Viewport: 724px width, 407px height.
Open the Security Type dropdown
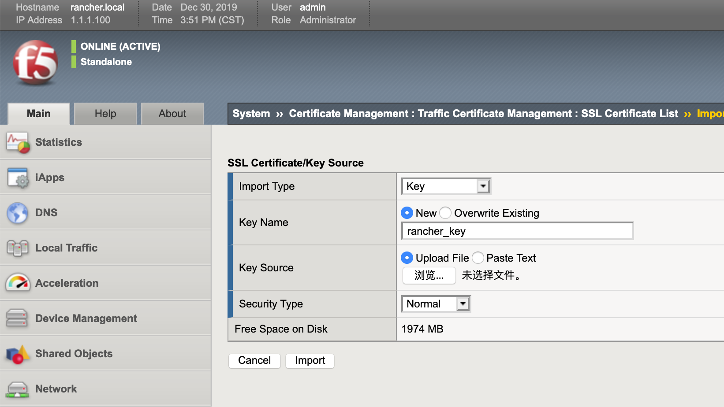(x=436, y=304)
